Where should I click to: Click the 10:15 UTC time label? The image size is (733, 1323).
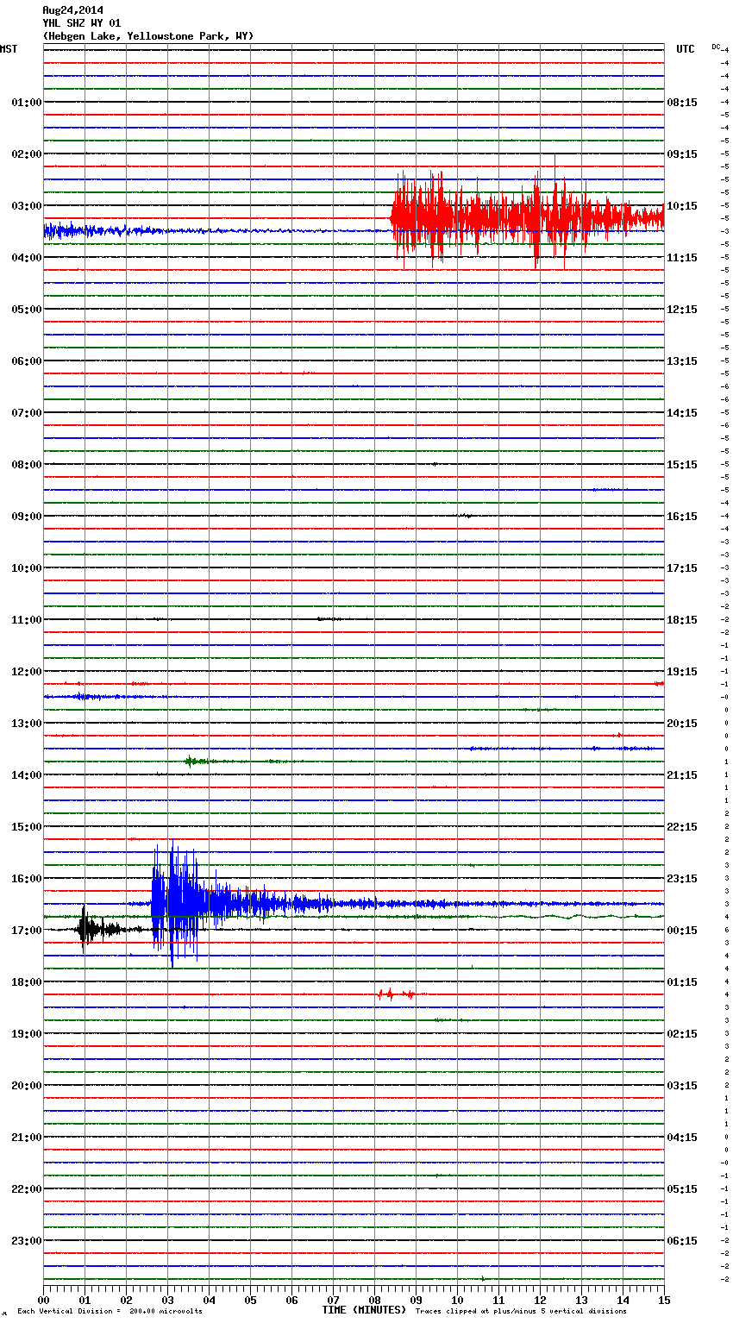[682, 206]
